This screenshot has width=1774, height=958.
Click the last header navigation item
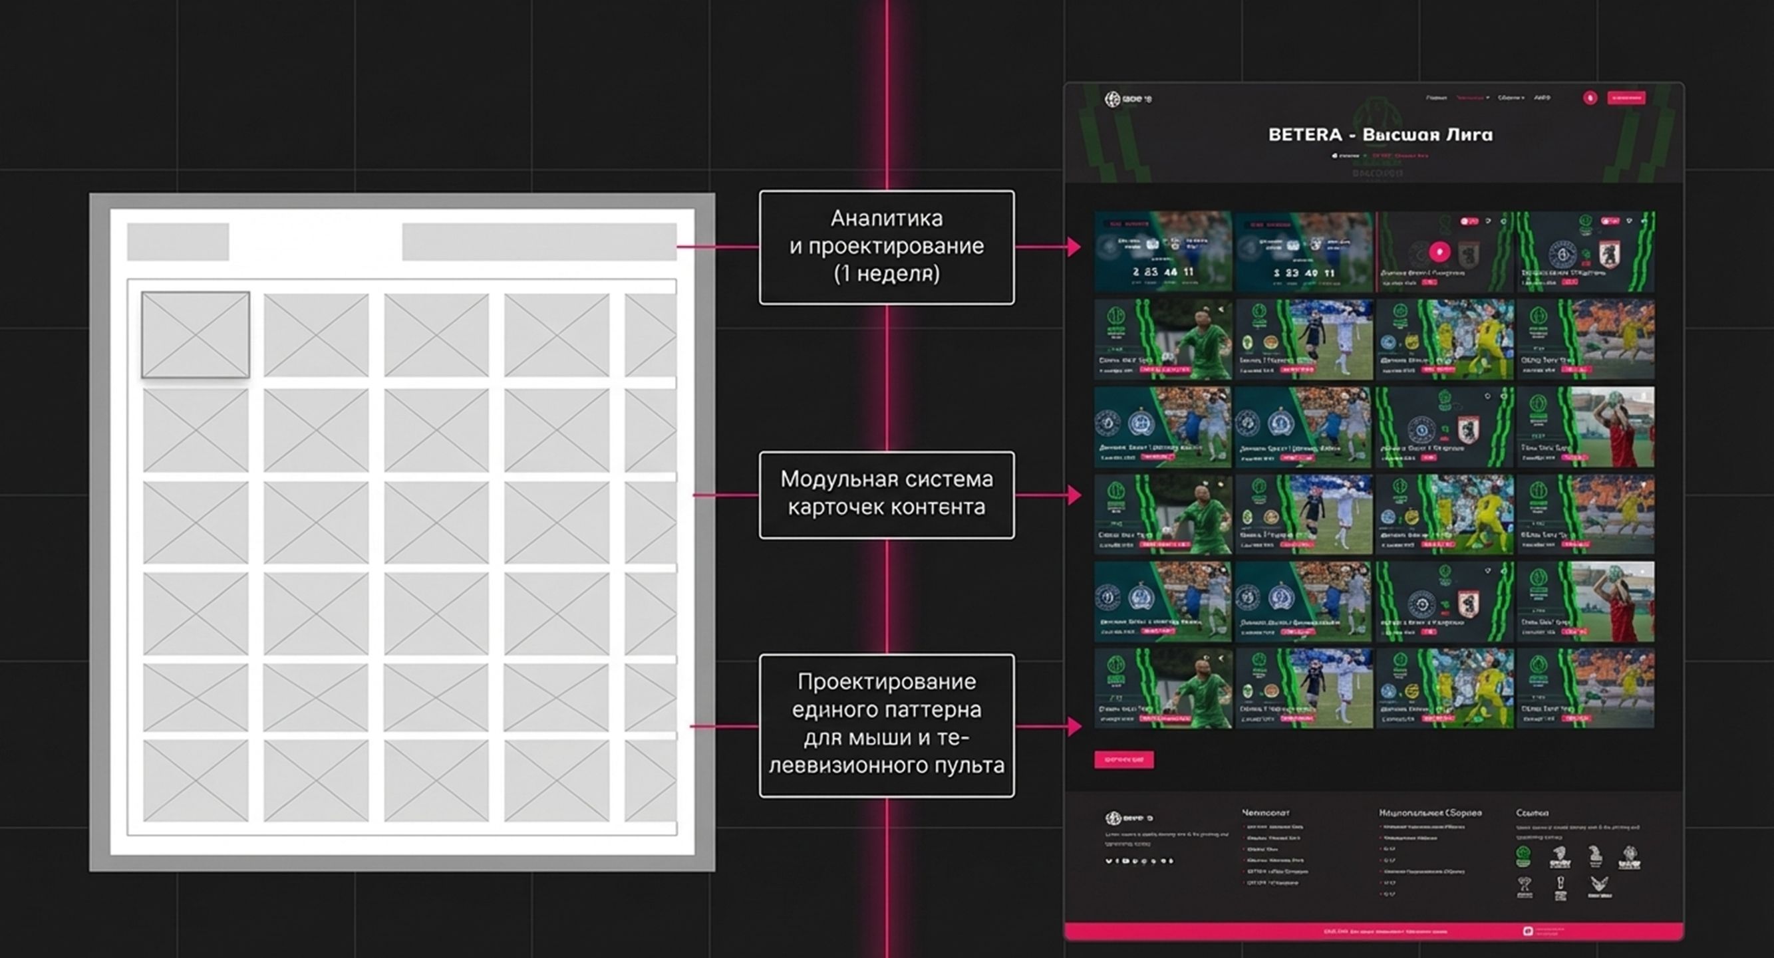coord(1543,98)
